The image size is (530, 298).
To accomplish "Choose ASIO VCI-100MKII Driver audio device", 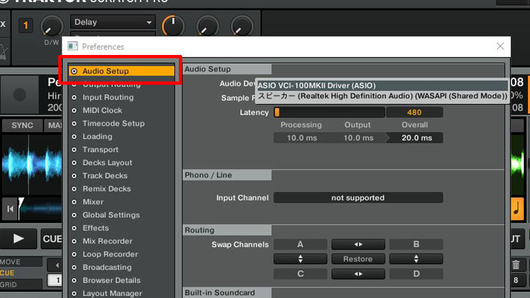I will tap(382, 85).
